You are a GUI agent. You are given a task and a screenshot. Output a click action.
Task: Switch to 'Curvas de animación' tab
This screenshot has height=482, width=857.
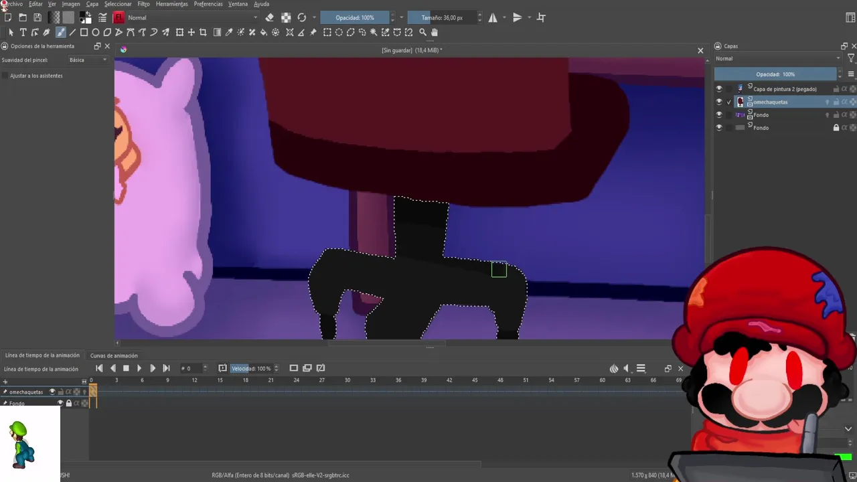pos(114,355)
